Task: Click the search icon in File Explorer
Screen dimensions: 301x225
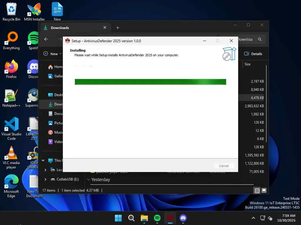Action: point(260,39)
